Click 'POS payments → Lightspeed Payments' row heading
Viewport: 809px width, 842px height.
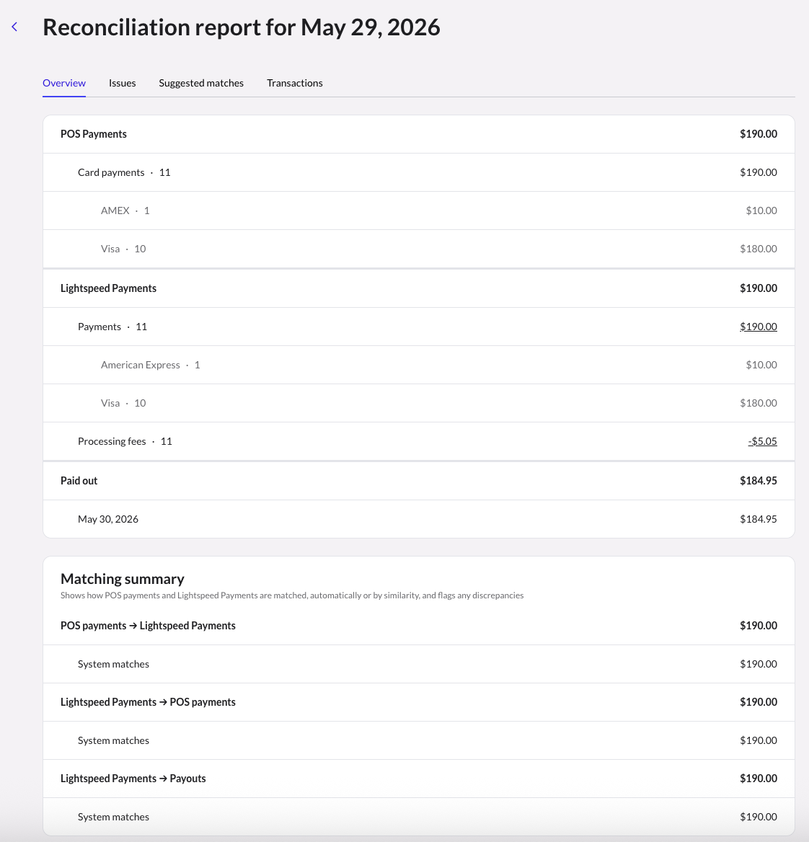pos(148,626)
